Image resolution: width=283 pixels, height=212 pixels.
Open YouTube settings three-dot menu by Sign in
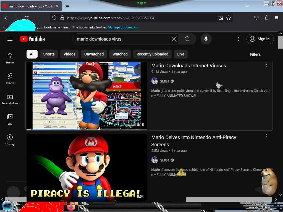[239, 39]
